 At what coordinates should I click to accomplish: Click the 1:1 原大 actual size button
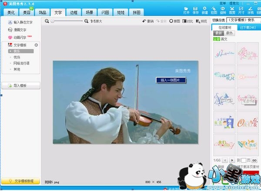point(96,21)
